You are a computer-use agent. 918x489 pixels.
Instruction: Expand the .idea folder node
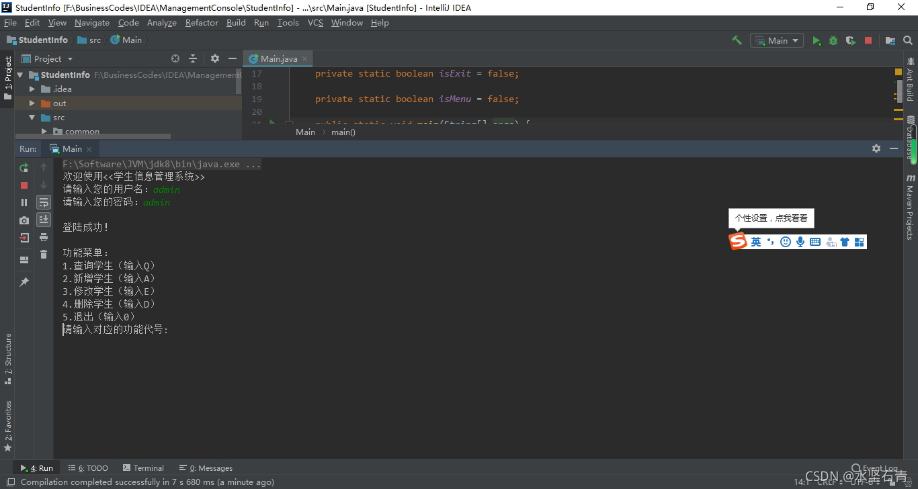(x=32, y=89)
